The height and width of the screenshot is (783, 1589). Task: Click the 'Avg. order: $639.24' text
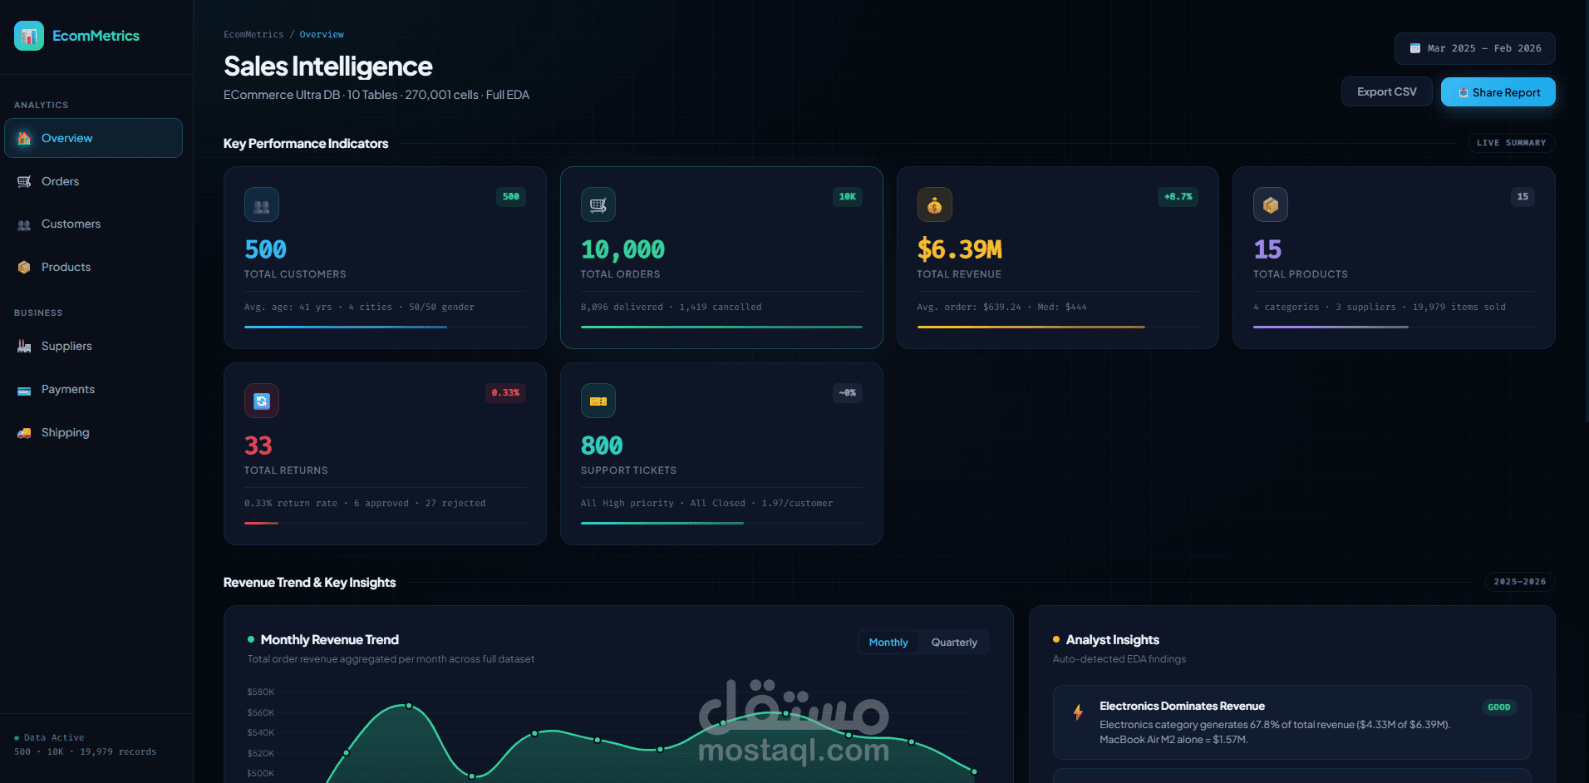point(969,307)
